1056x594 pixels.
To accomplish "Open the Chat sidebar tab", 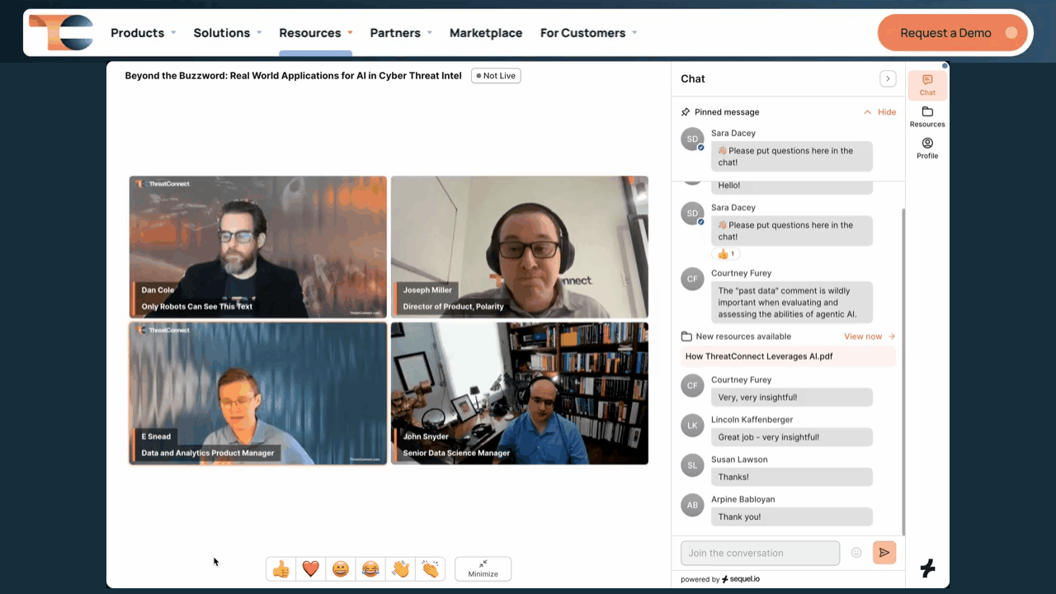I will point(927,85).
